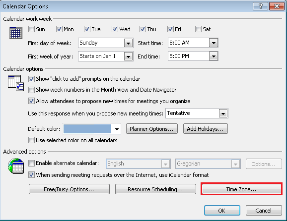Click the Add Holidays button
This screenshot has width=287, height=221.
(x=206, y=129)
